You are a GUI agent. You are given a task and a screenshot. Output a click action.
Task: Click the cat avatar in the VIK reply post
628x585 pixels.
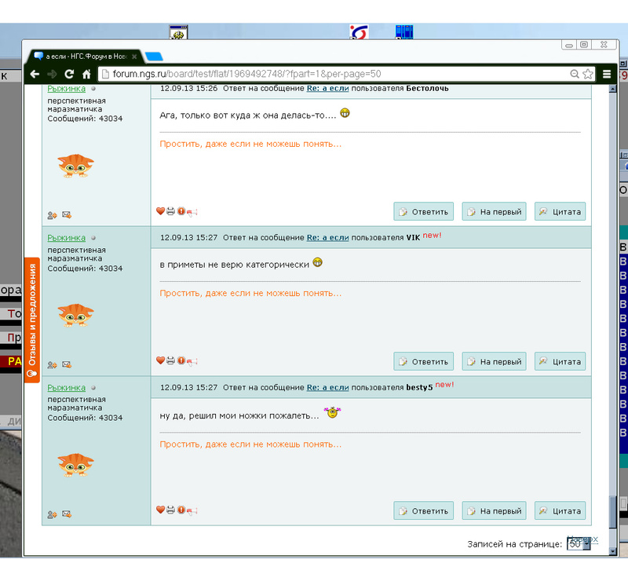click(x=75, y=316)
